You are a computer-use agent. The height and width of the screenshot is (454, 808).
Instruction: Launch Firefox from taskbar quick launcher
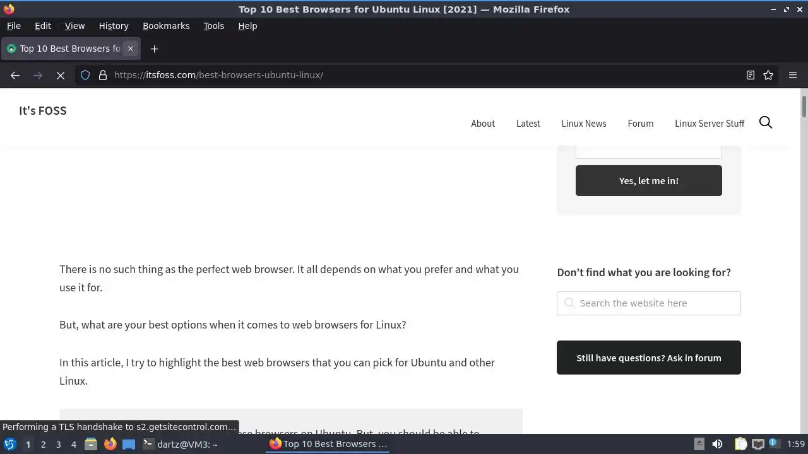click(110, 445)
